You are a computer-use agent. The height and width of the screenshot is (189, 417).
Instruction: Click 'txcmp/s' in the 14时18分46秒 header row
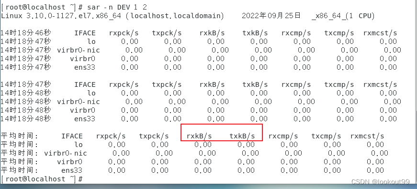[x=339, y=33]
